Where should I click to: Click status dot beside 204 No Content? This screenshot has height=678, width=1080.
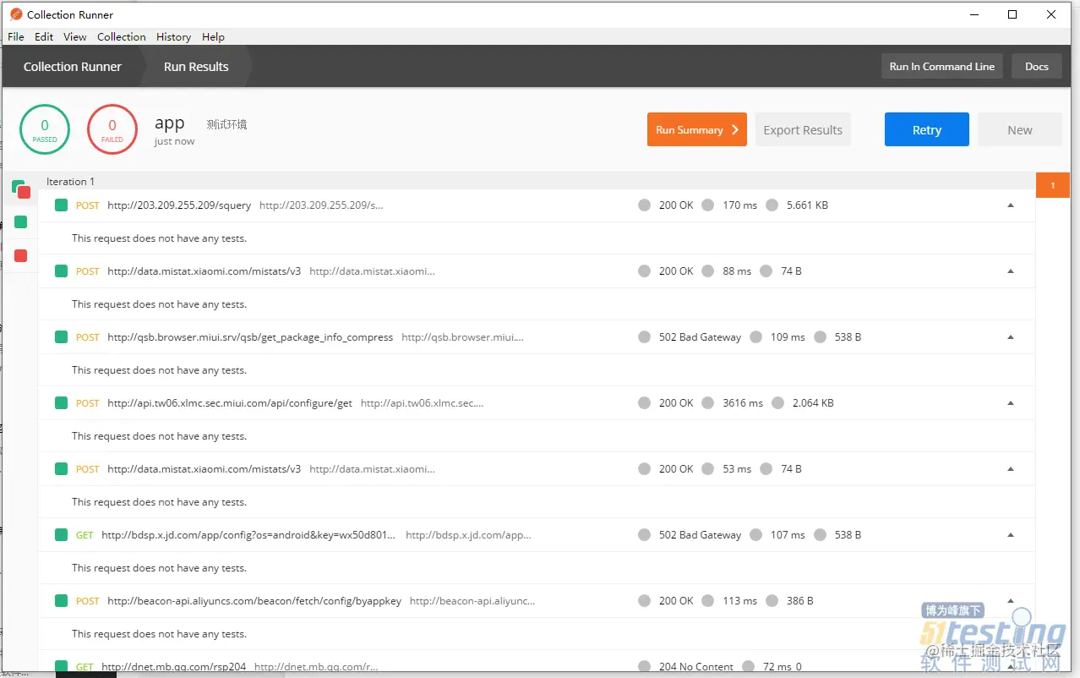(645, 667)
